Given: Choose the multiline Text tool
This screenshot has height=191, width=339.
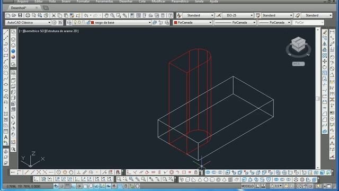Looking at the screenshot, I should (6, 137).
